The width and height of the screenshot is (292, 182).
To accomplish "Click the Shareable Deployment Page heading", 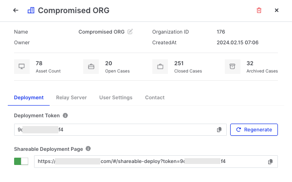I will click(48, 149).
